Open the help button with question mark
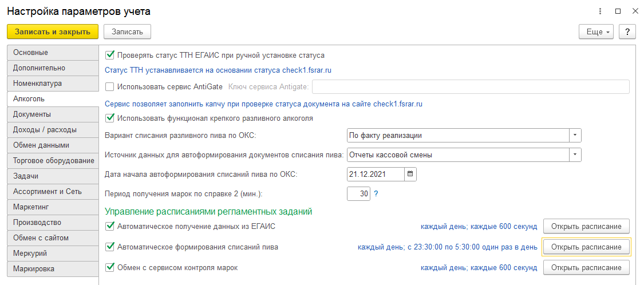The height and width of the screenshot is (285, 640). point(627,32)
